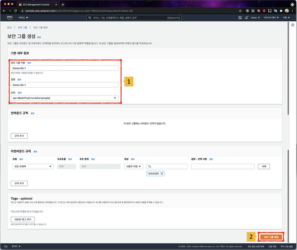Click 규칙 추가 under inbound rules

19,136
